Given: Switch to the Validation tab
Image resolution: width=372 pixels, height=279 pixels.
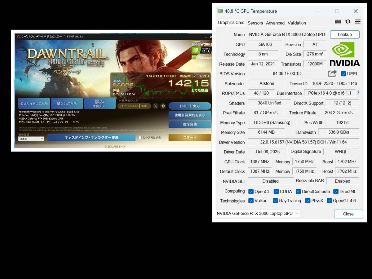Looking at the screenshot, I should (297, 23).
